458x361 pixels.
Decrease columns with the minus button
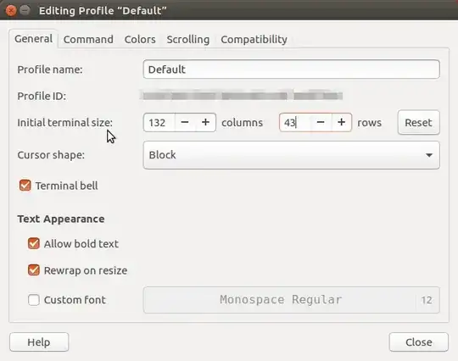pyautogui.click(x=185, y=123)
